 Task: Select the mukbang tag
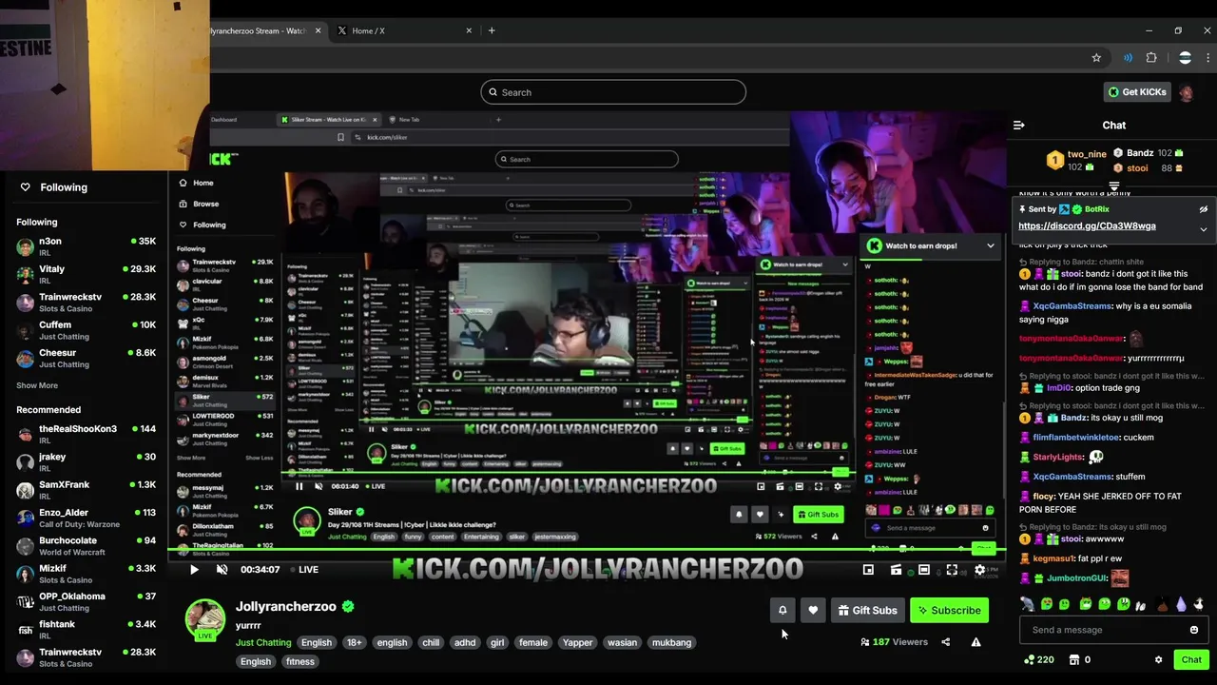click(x=672, y=642)
